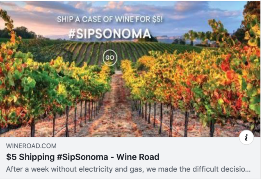Click the right row of red-orange grapevines

[193, 82]
